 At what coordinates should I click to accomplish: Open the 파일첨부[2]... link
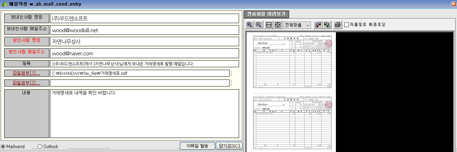26,83
